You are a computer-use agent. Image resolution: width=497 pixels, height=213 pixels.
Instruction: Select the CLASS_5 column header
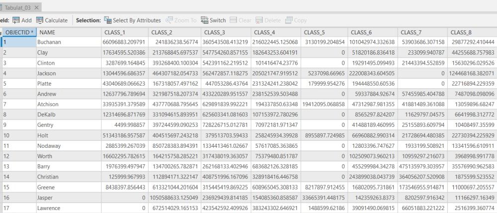[x=324, y=32]
